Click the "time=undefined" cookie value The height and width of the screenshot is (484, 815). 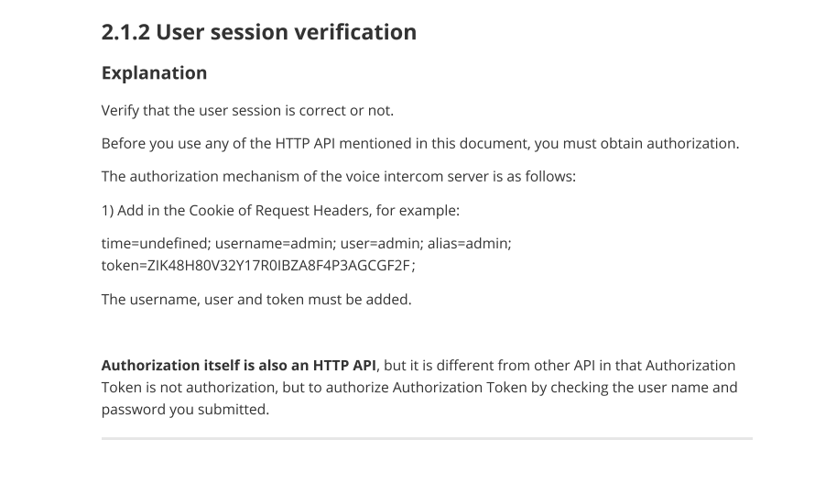coord(156,244)
